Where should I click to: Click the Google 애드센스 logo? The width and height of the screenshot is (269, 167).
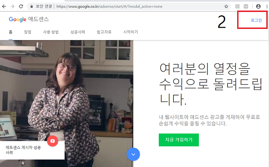tap(29, 19)
